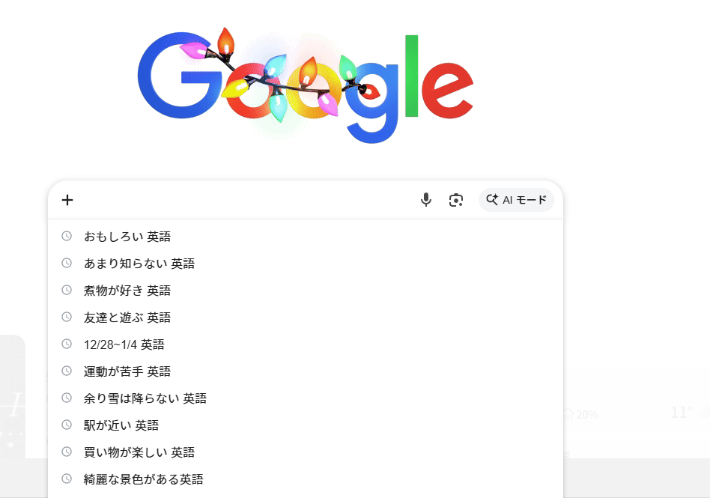Click clock icon beside おもしろい 英語

[x=67, y=236]
